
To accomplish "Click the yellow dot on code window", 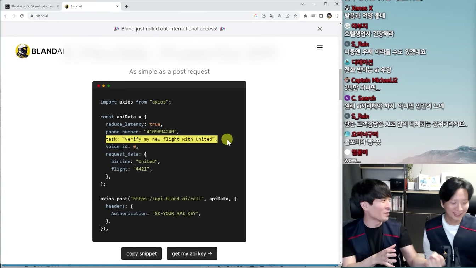I will coord(104,86).
